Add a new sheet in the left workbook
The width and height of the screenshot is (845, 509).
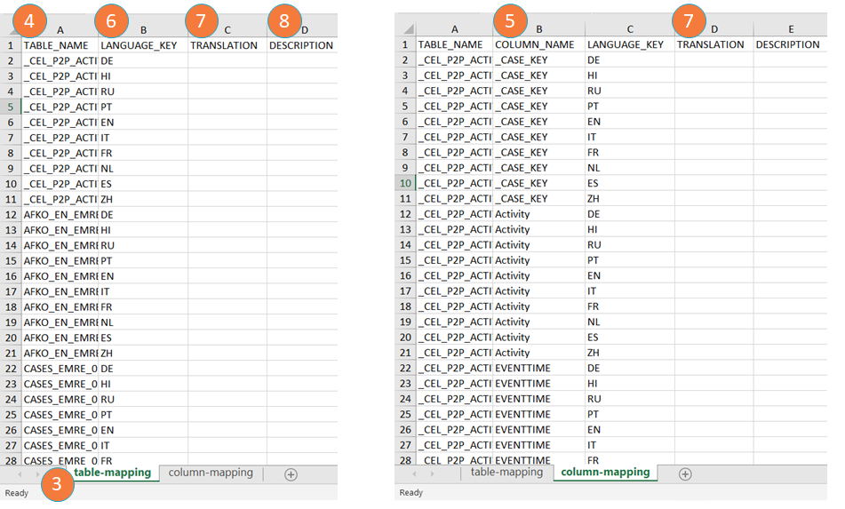[x=291, y=474]
